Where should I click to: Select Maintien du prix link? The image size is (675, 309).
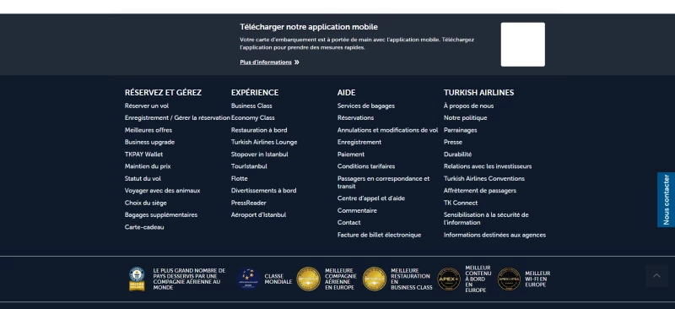[148, 166]
